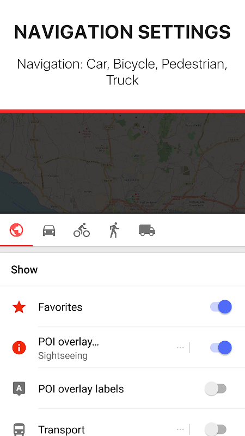Screen dimensions: 245x436
Task: Click the red POI overlay info icon
Action: coord(19,348)
